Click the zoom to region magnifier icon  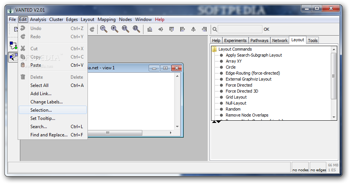pos(136,29)
